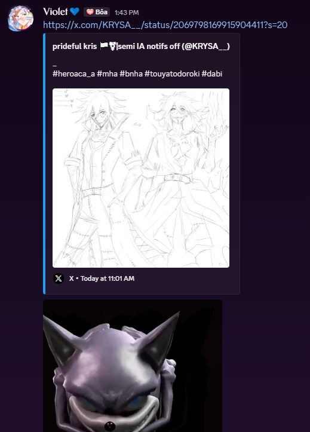Click the 1:43 PM message timestamp
The width and height of the screenshot is (310, 432).
(x=127, y=13)
